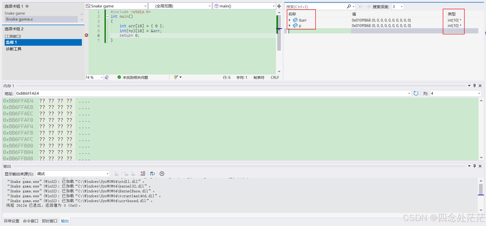
Task: Pin the Output panel
Action: 475,166
